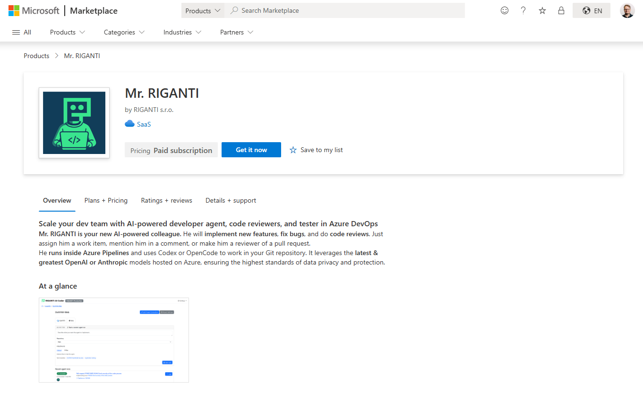
Task: Open the Industries dropdown
Action: [x=182, y=32]
